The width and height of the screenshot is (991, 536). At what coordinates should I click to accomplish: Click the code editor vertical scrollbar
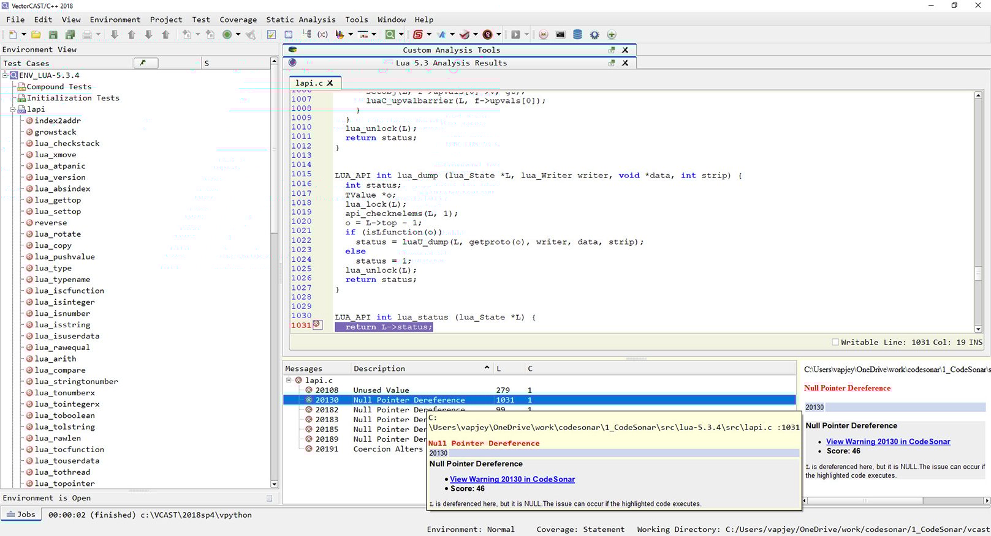pyautogui.click(x=978, y=211)
